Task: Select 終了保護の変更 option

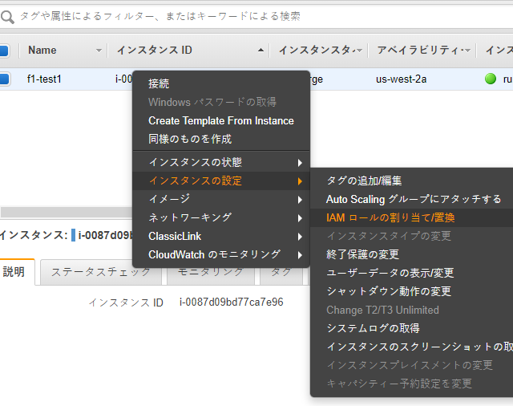Action: pyautogui.click(x=362, y=254)
